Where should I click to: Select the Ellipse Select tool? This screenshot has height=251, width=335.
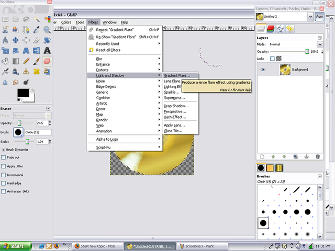coord(15,19)
